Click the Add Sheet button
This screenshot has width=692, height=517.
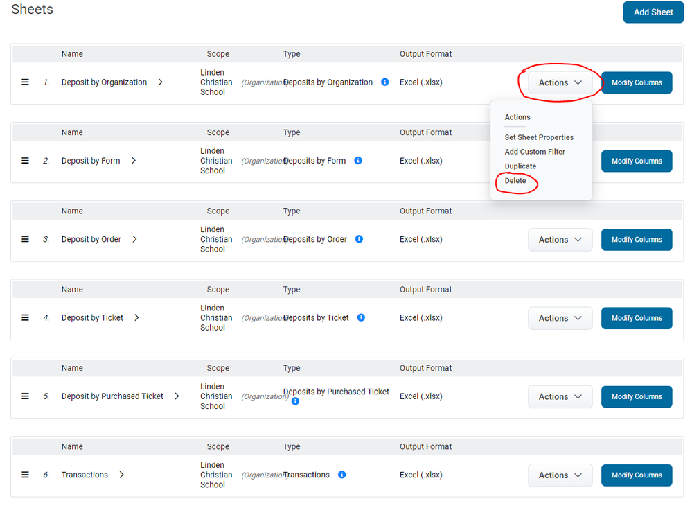(653, 12)
